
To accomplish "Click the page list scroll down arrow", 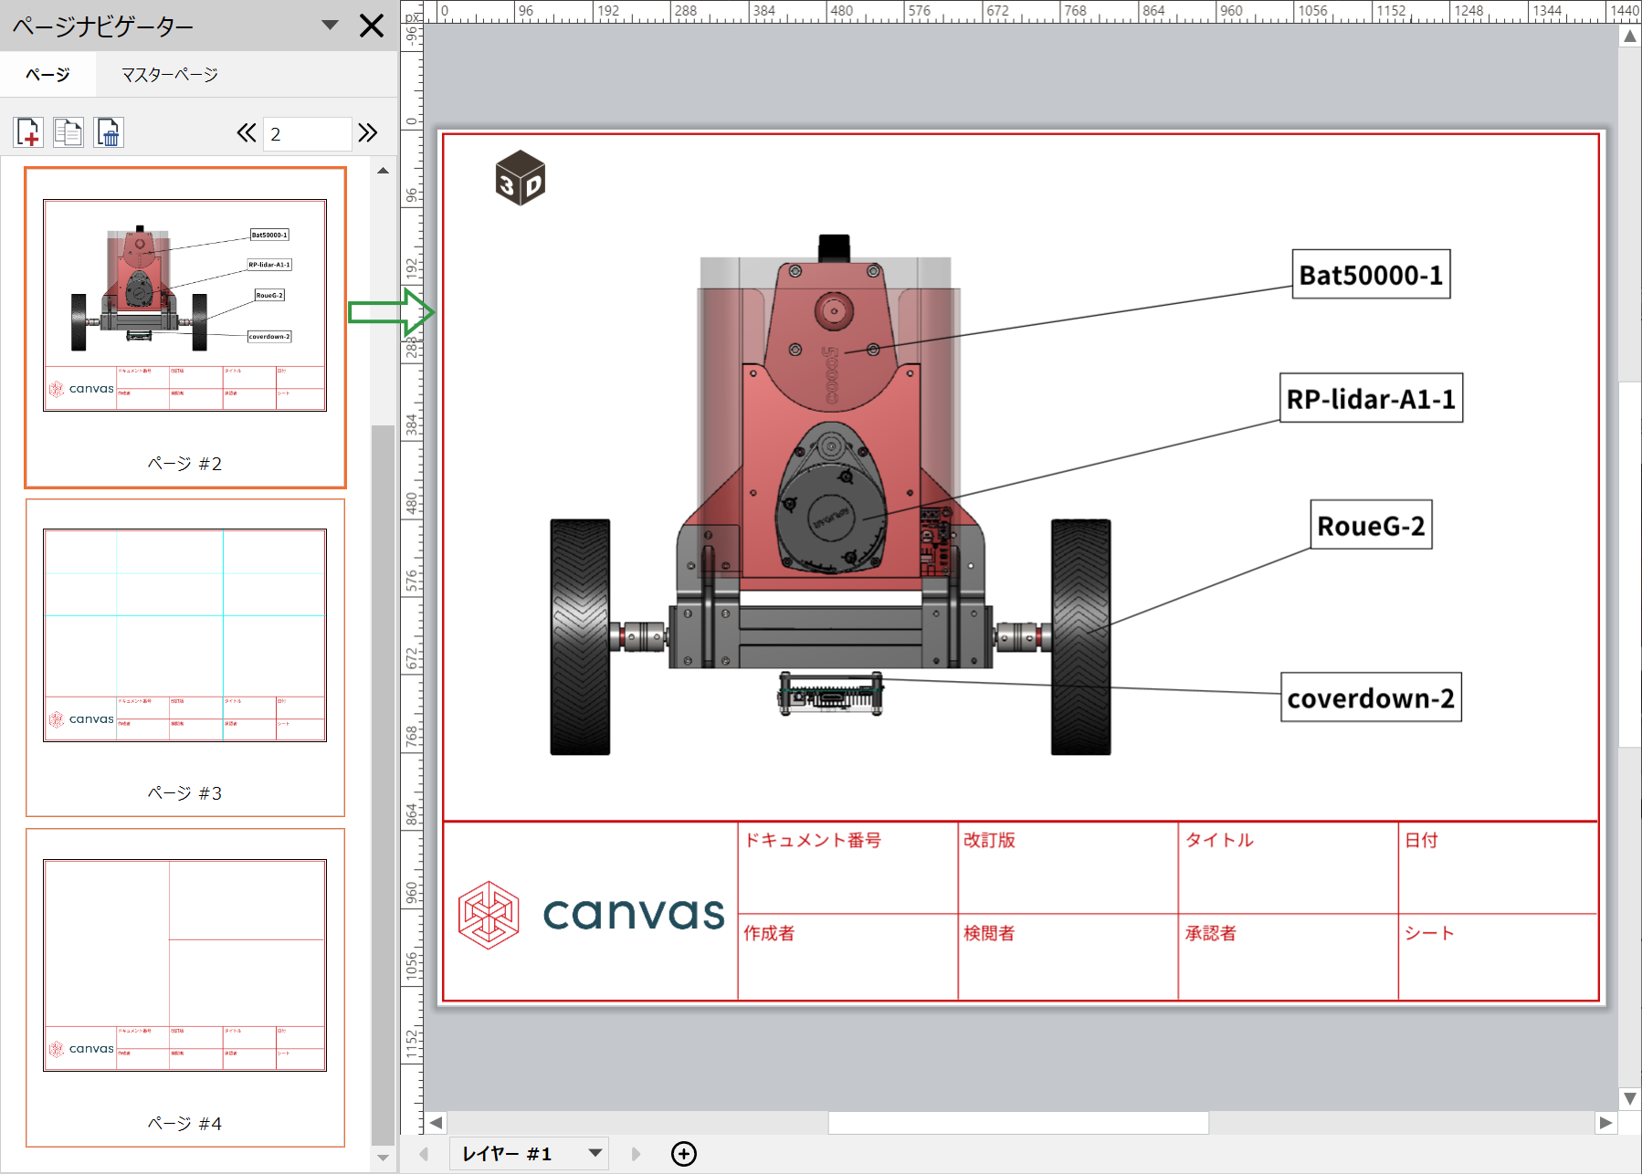I will (384, 1158).
